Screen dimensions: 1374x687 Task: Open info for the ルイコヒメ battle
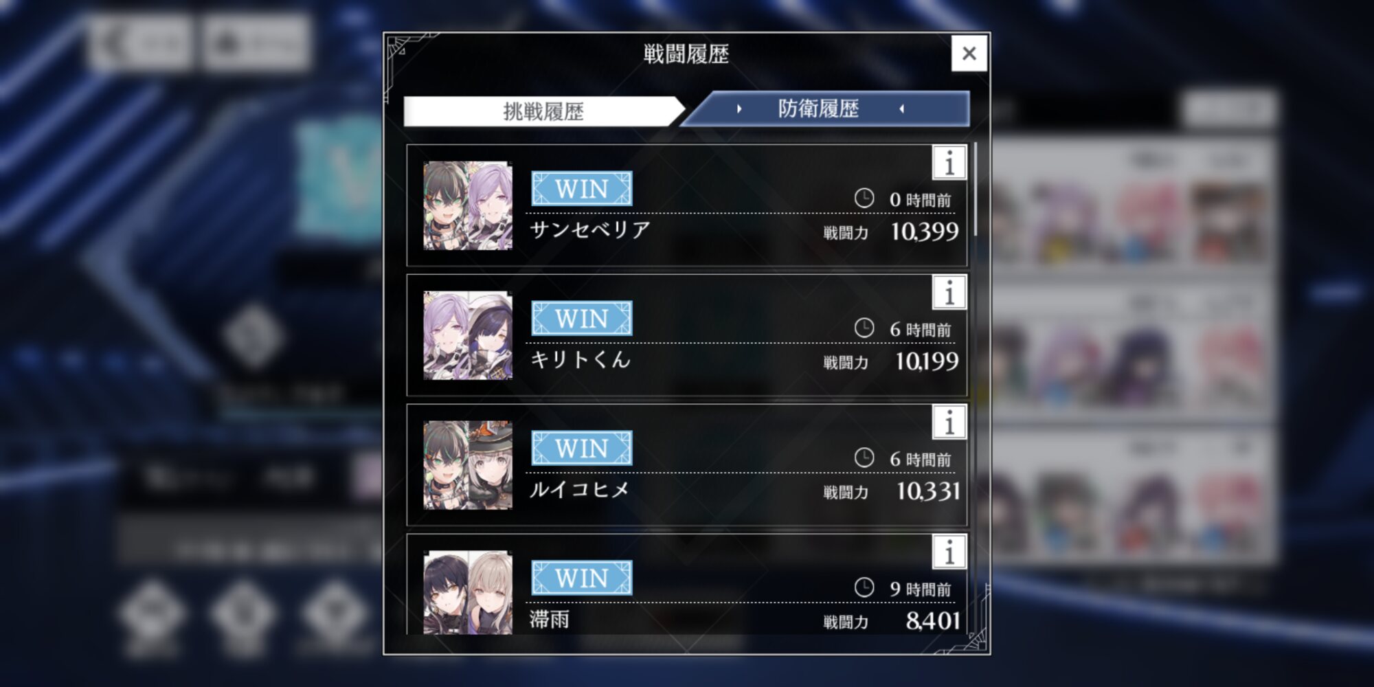tap(949, 423)
